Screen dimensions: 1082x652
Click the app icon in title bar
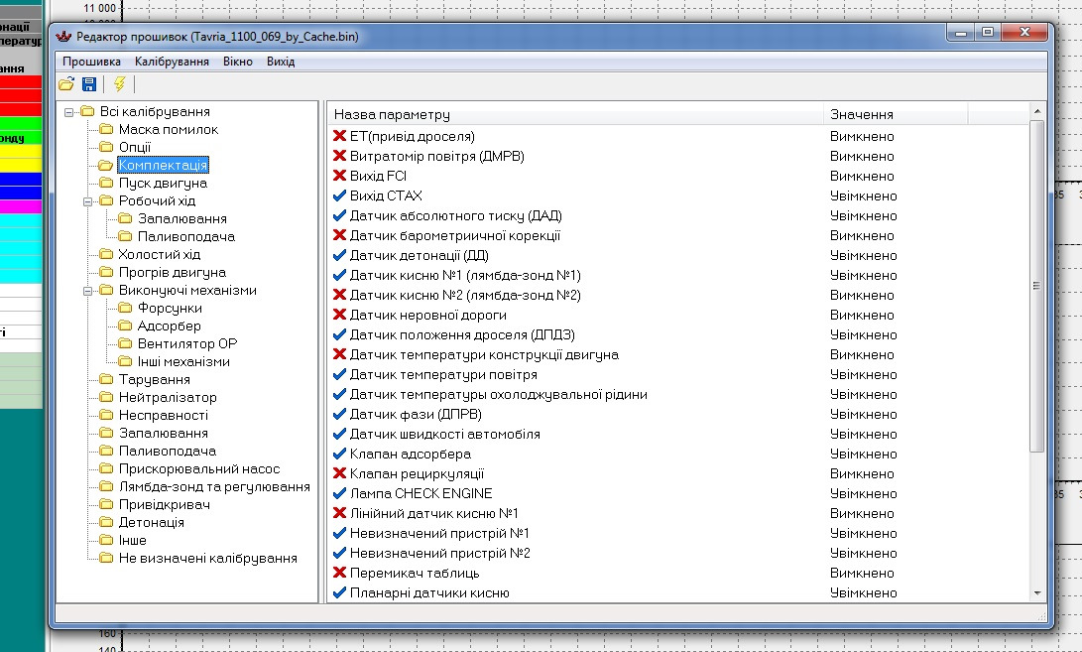[x=64, y=36]
